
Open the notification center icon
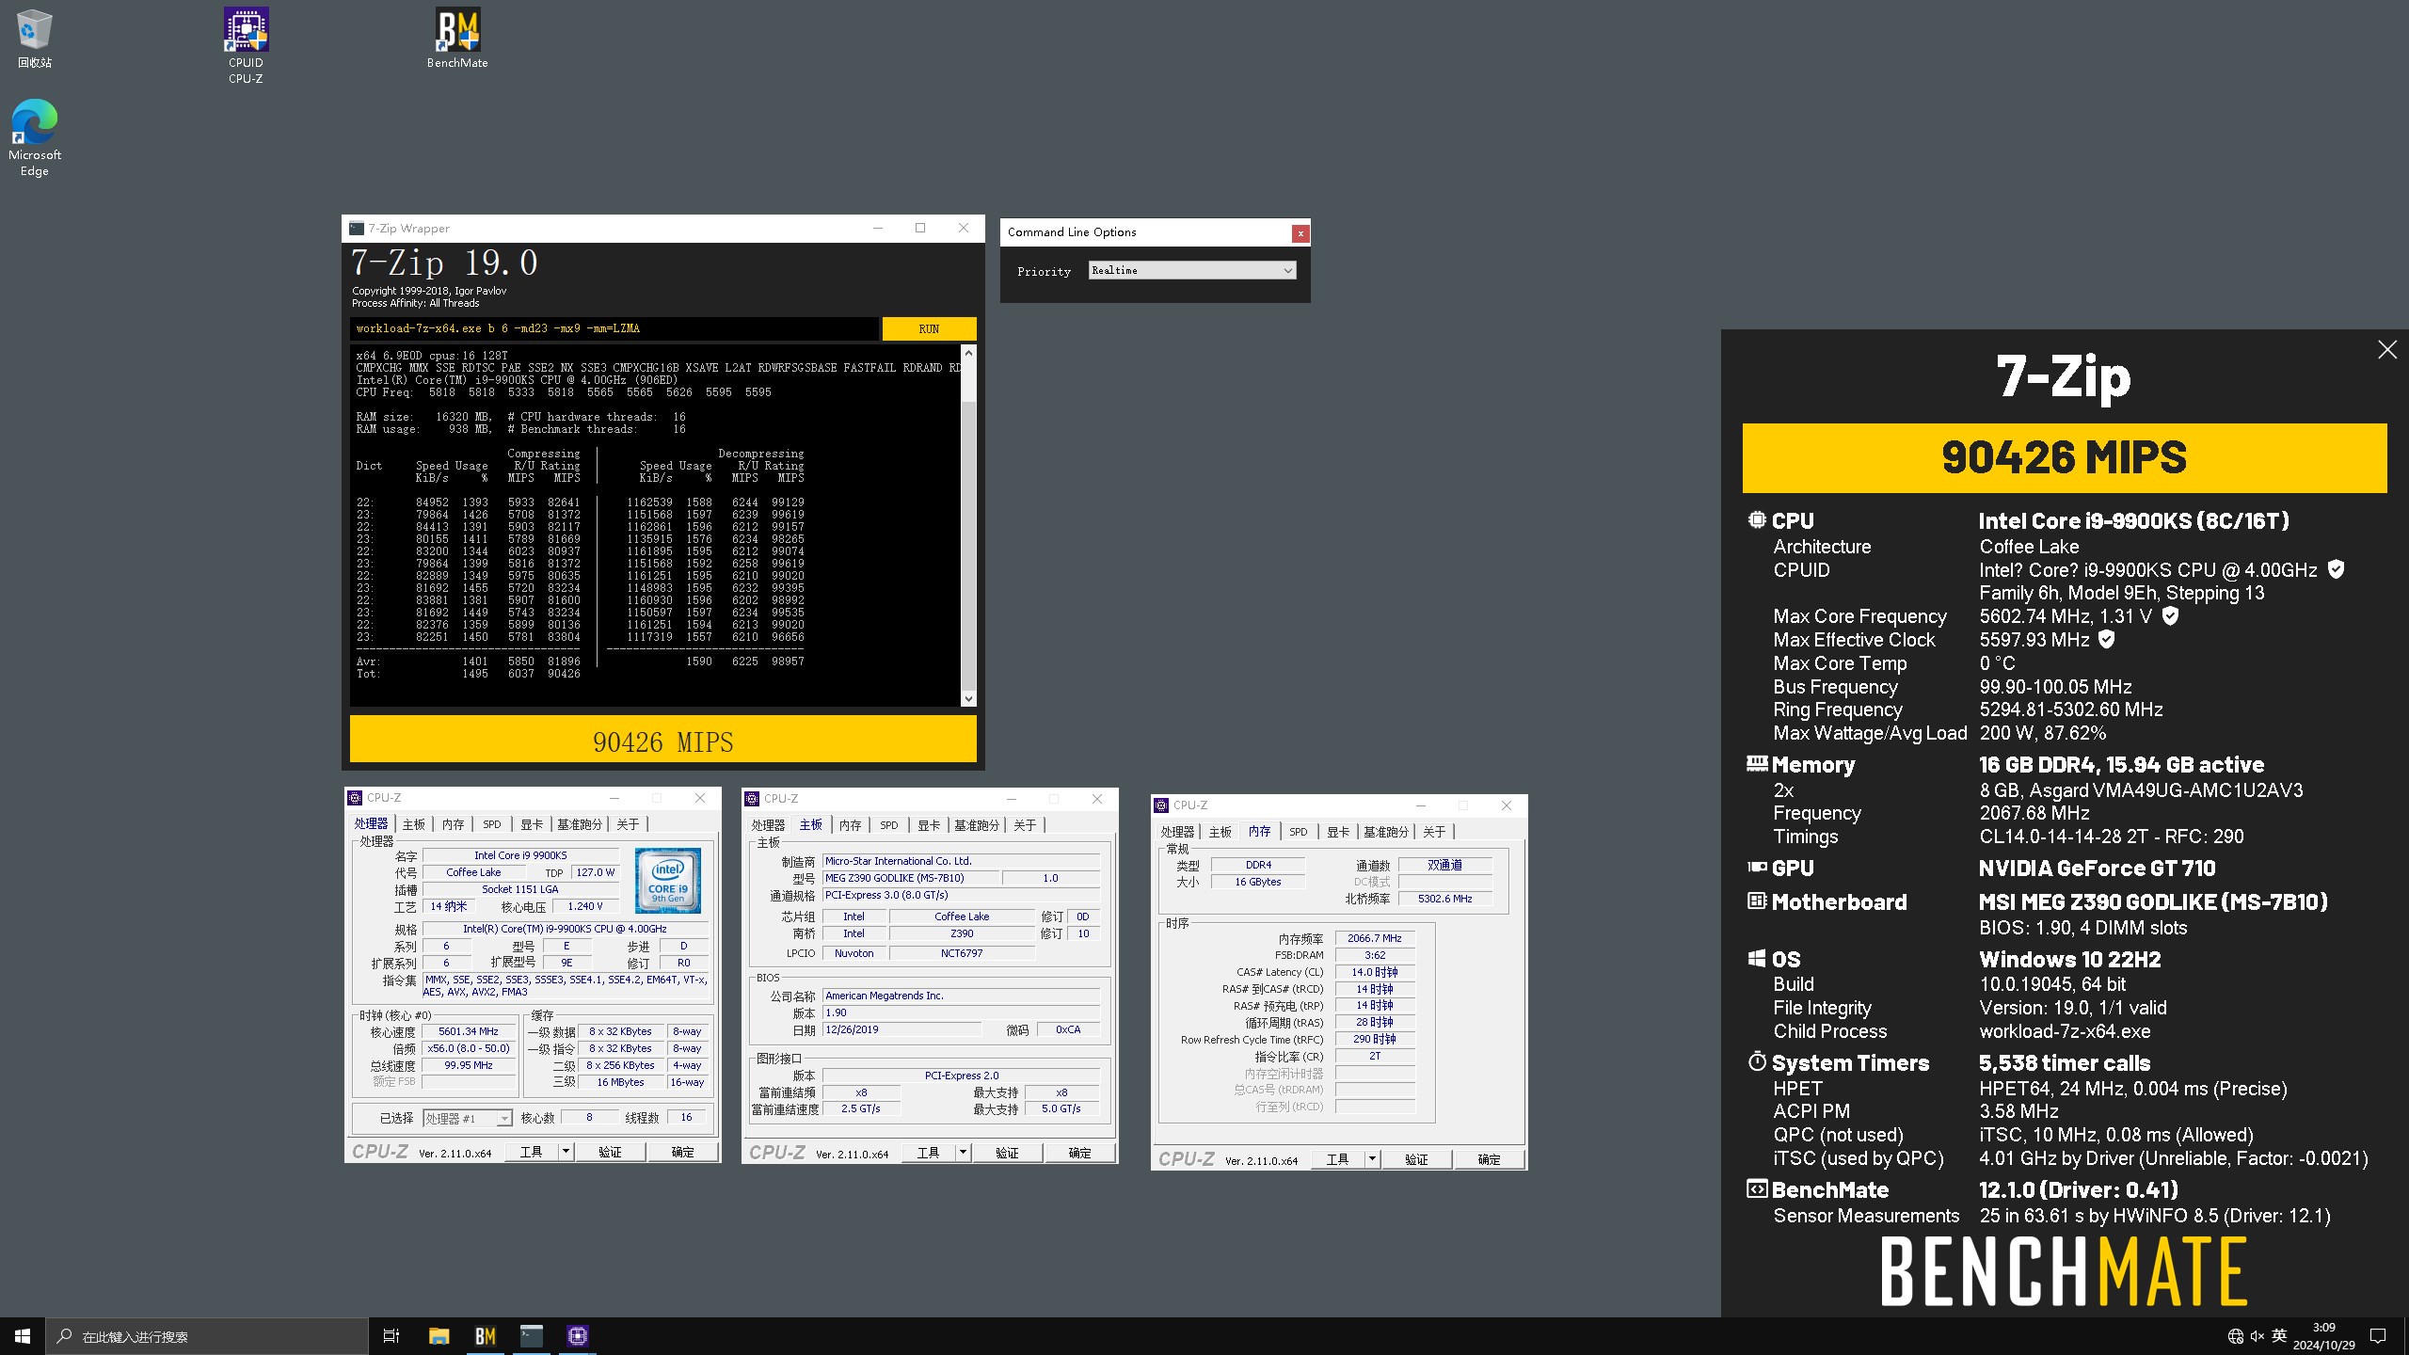[x=2378, y=1335]
